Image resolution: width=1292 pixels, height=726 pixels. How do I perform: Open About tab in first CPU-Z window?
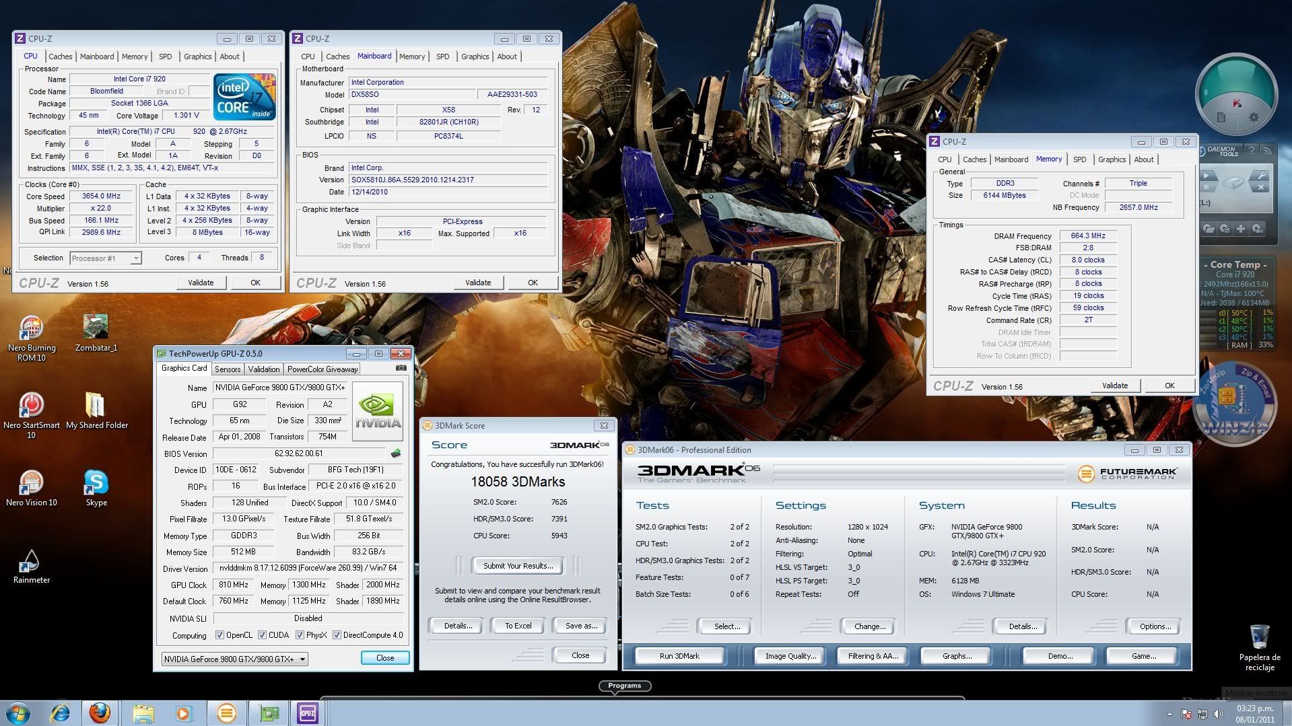point(230,57)
